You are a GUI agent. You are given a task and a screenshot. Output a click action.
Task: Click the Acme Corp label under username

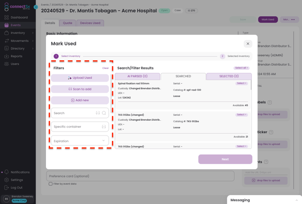pyautogui.click(x=19, y=200)
